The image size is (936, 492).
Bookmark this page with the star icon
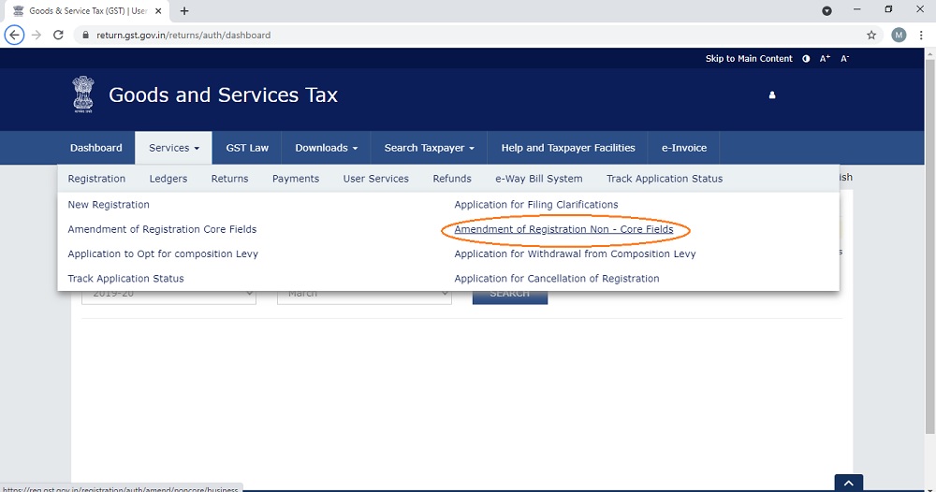[x=871, y=36]
